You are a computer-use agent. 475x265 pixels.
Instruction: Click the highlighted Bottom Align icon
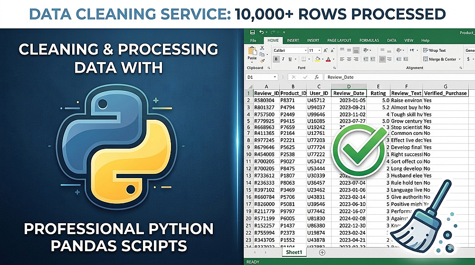pos(356,50)
